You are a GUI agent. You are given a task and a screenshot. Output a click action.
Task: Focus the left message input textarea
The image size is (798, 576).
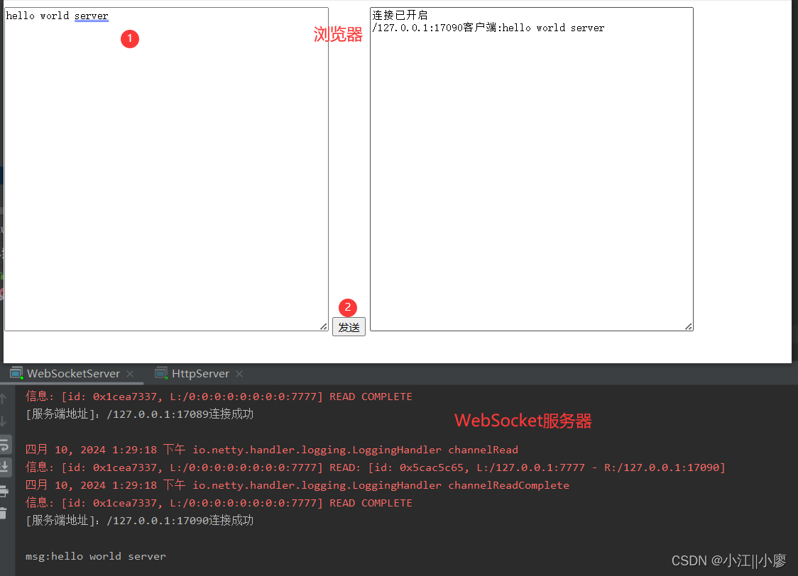click(166, 170)
